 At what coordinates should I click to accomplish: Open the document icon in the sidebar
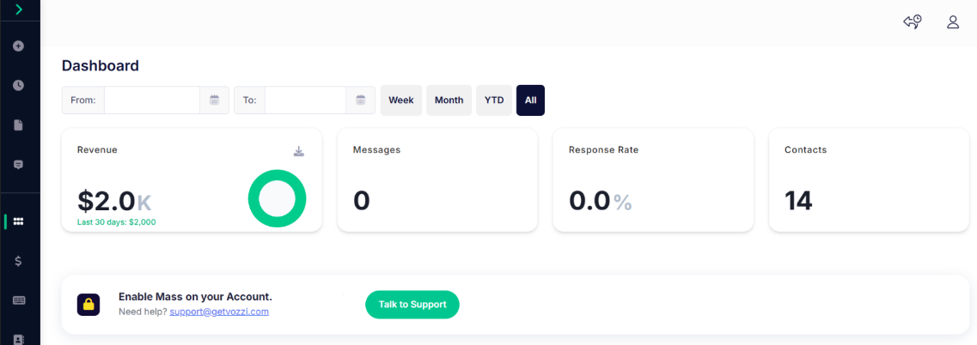[19, 124]
